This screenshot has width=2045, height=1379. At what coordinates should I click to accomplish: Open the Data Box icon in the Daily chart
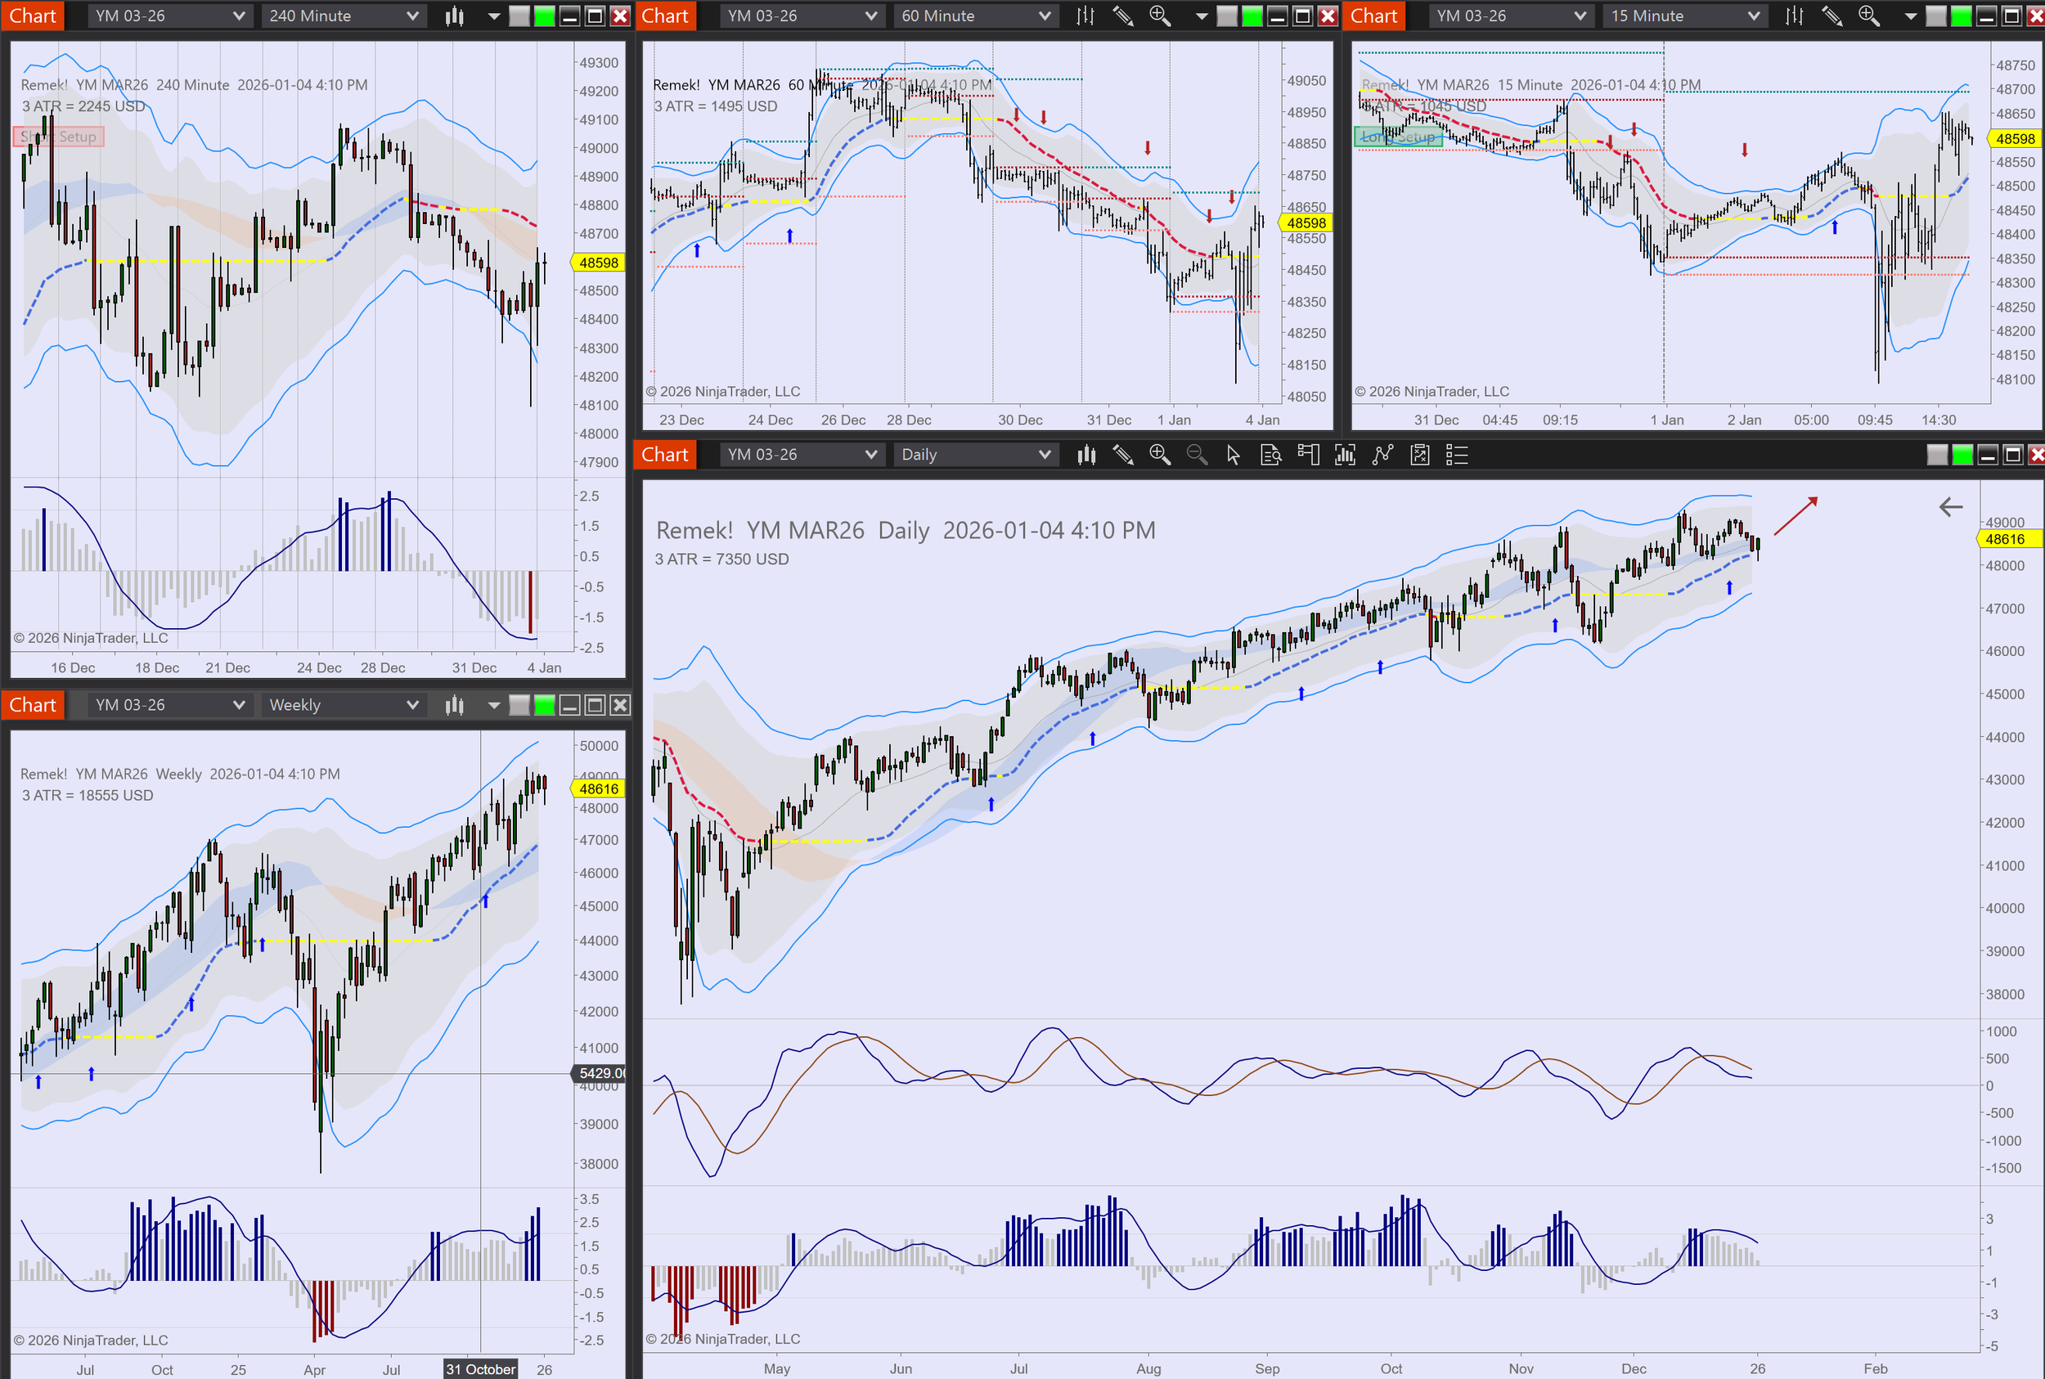pyautogui.click(x=1270, y=455)
